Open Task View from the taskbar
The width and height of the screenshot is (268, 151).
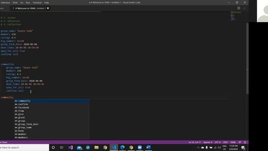coord(62,148)
